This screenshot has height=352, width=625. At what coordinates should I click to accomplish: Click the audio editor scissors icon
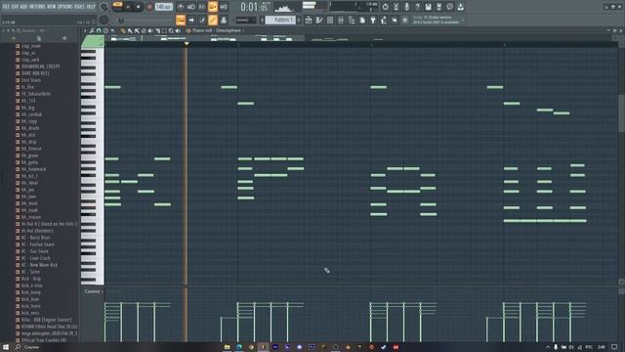coord(396,7)
